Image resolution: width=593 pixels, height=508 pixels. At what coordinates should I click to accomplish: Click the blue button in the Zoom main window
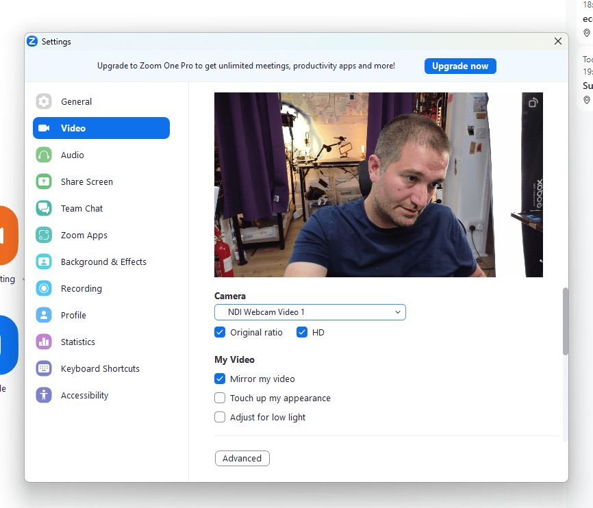click(8, 344)
